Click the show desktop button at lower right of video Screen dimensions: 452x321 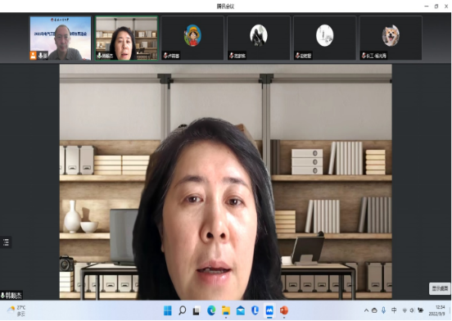tap(440, 288)
